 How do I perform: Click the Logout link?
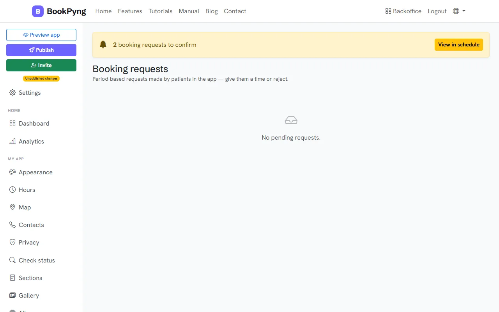pos(437,11)
